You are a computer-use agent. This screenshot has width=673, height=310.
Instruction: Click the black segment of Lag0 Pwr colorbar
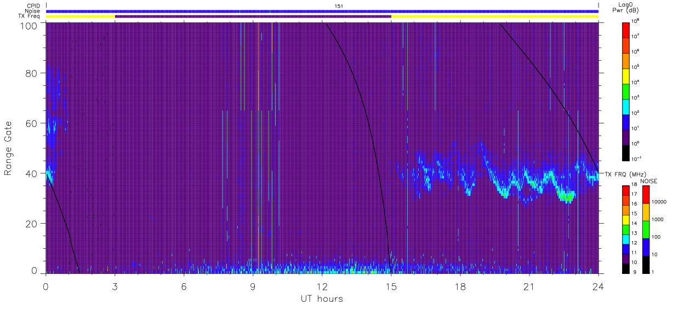[626, 152]
